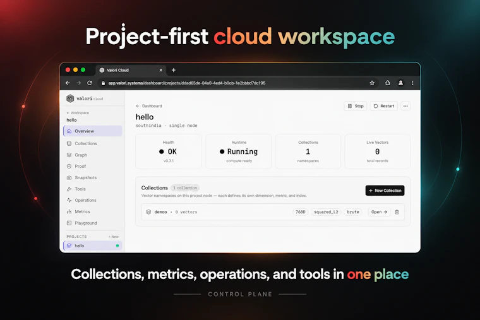This screenshot has height=320, width=480.
Task: Click the Runtime Running status card
Action: click(x=239, y=151)
